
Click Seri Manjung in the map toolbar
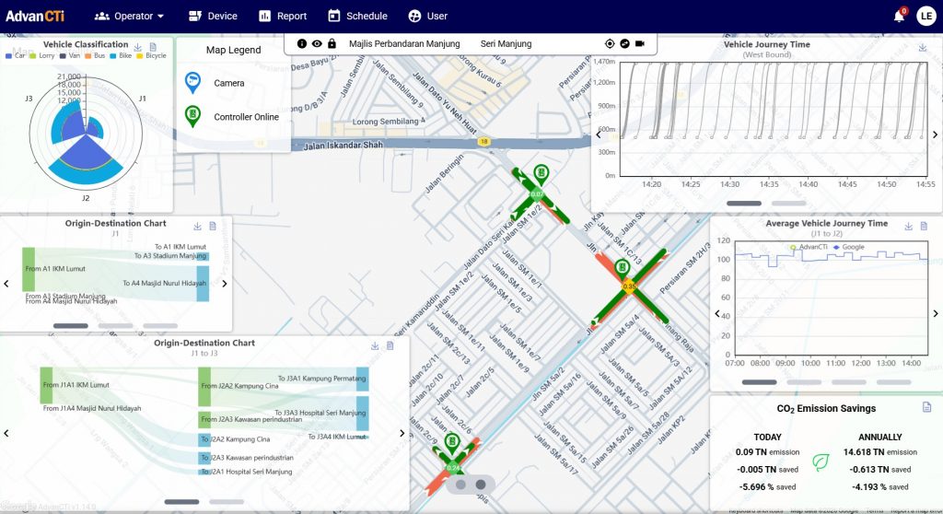506,43
